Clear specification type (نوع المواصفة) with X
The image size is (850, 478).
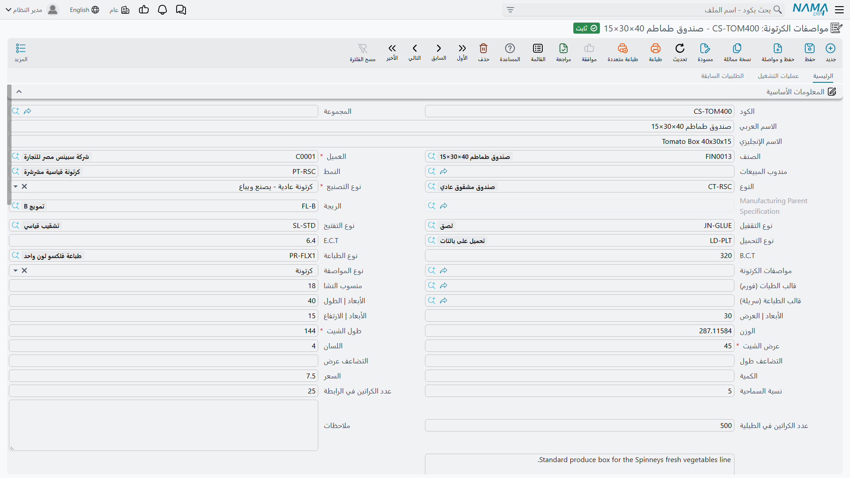24,270
